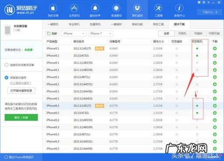Click the disconnected device phone icon

click(8, 30)
